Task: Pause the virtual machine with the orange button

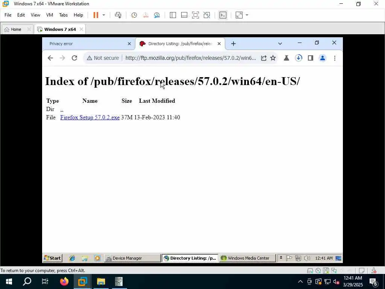Action: coord(96,15)
